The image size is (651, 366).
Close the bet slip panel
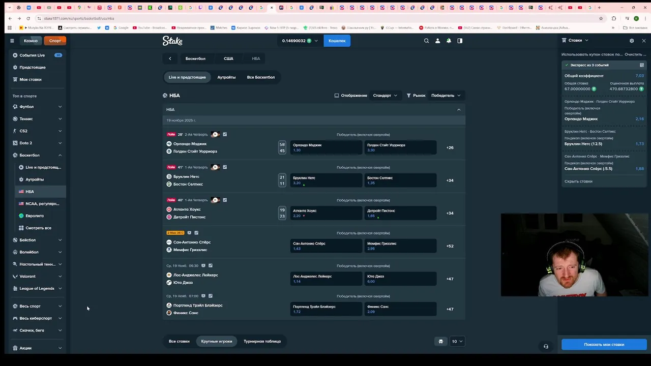point(644,41)
